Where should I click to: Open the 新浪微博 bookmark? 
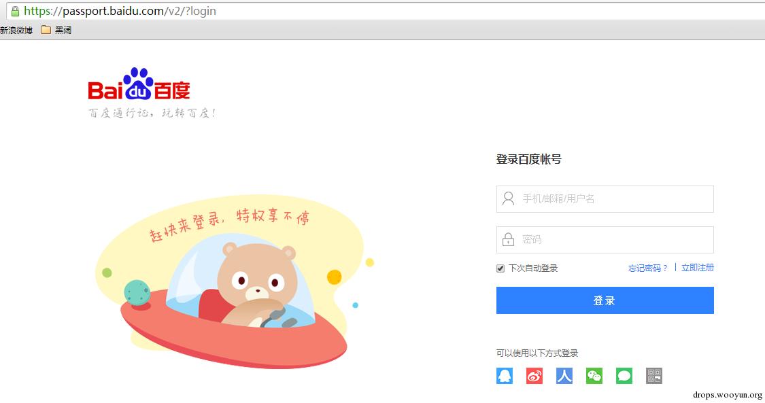[16, 30]
